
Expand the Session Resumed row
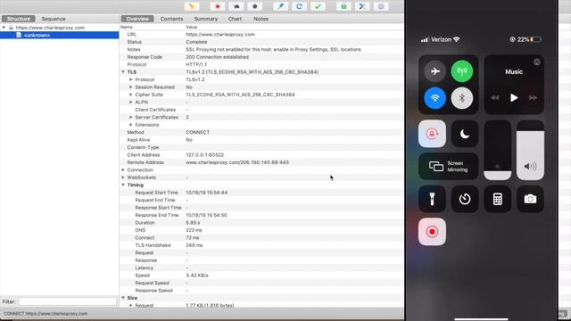coord(131,87)
